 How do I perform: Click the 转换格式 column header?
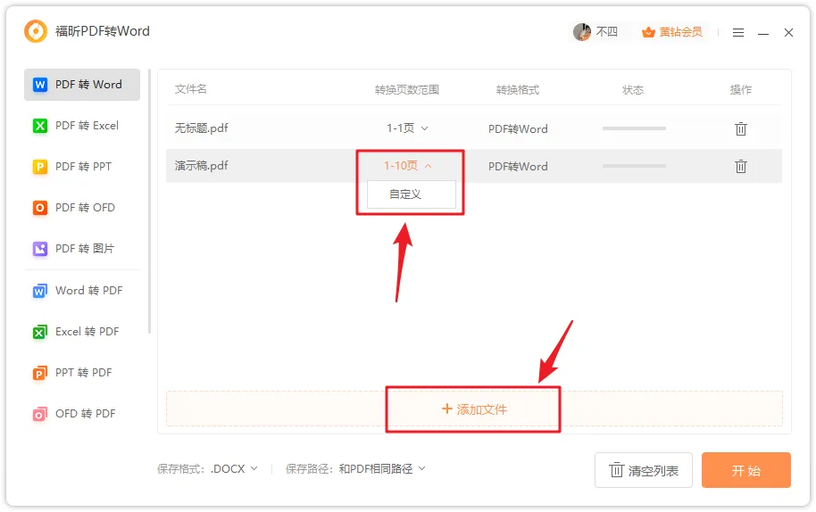(x=517, y=90)
